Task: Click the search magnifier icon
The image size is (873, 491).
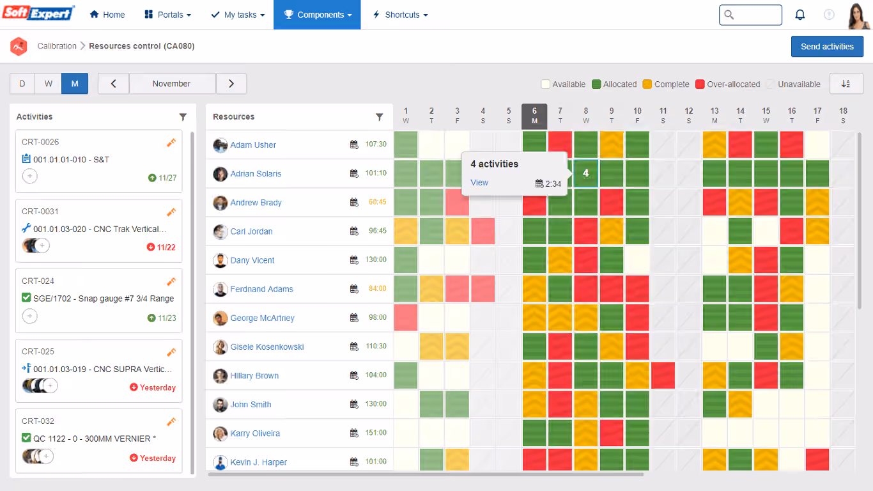Action: [729, 15]
